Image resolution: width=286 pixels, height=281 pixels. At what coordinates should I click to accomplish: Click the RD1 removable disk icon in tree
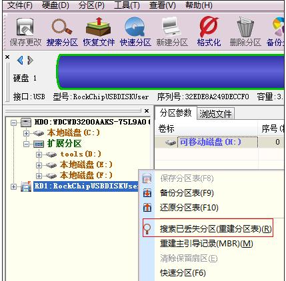(26, 186)
